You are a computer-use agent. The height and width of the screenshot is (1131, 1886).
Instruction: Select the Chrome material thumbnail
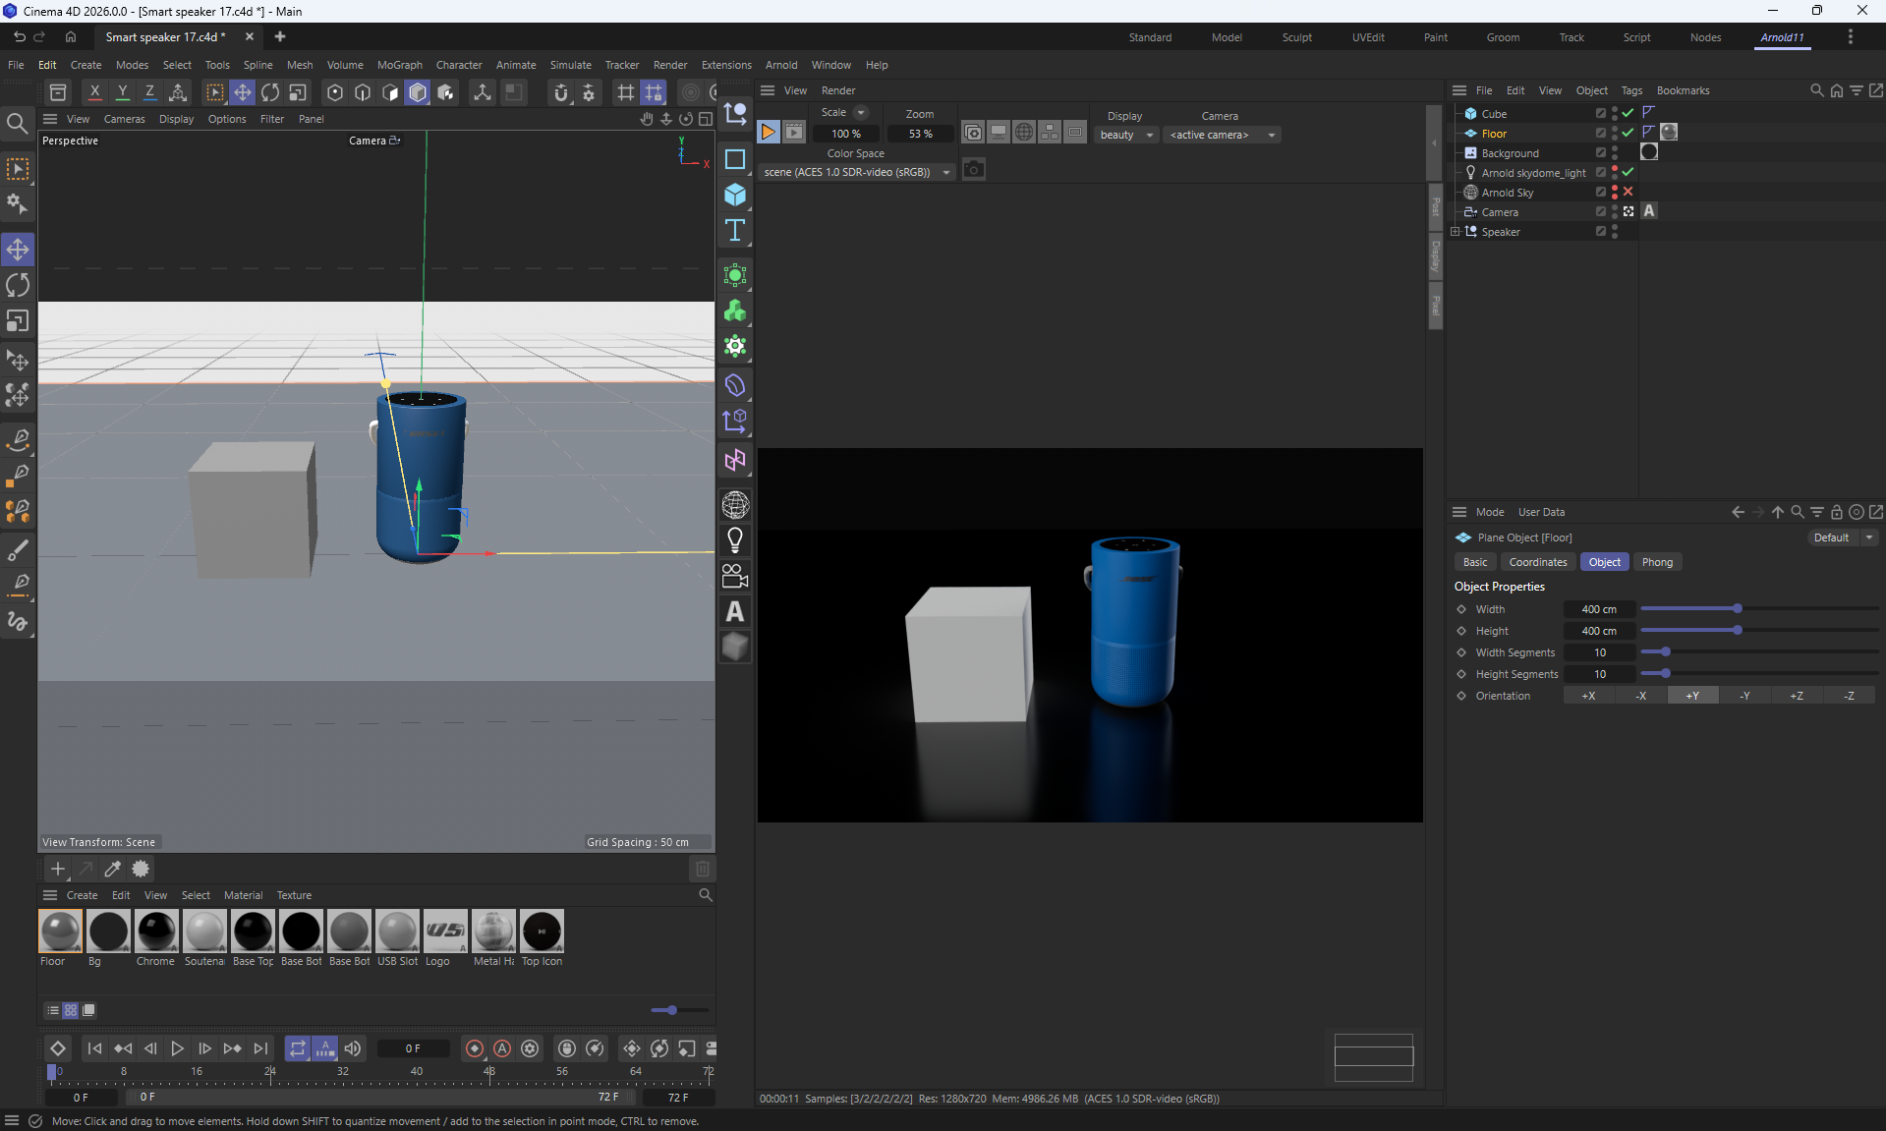click(156, 932)
